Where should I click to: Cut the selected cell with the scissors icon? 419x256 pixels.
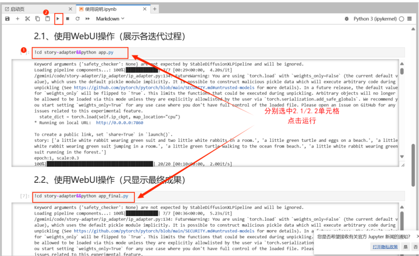pos(27,19)
